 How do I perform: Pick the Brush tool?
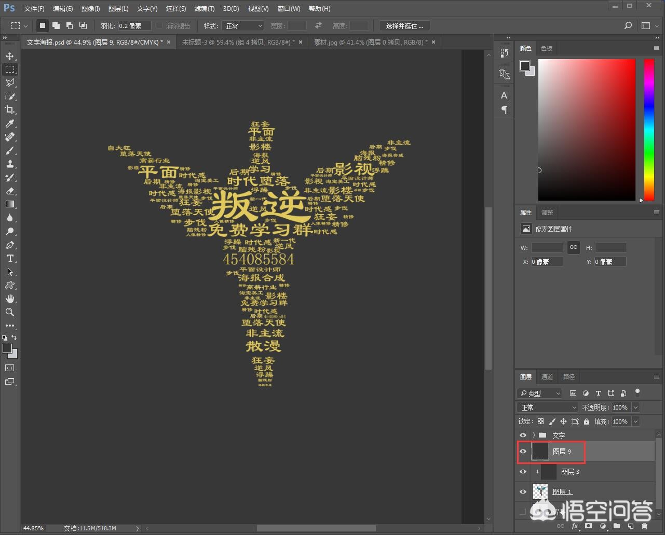pos(10,150)
